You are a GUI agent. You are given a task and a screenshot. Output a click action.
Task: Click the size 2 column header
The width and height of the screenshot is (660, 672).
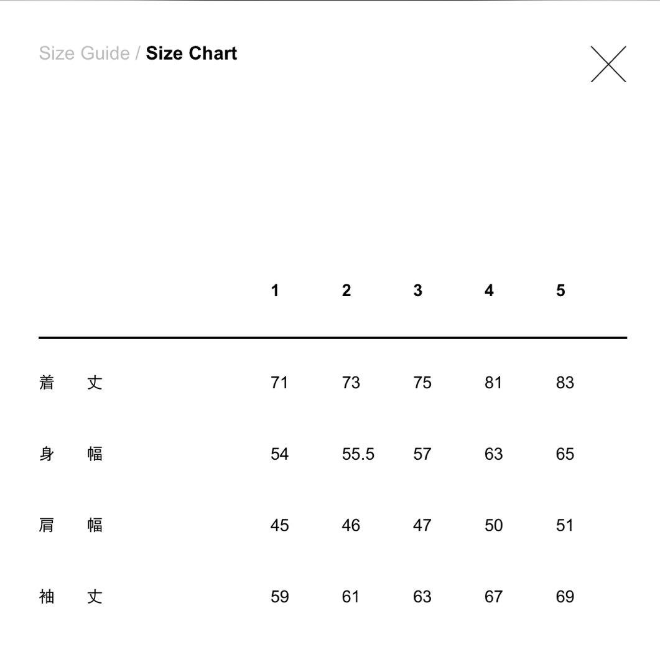[346, 291]
